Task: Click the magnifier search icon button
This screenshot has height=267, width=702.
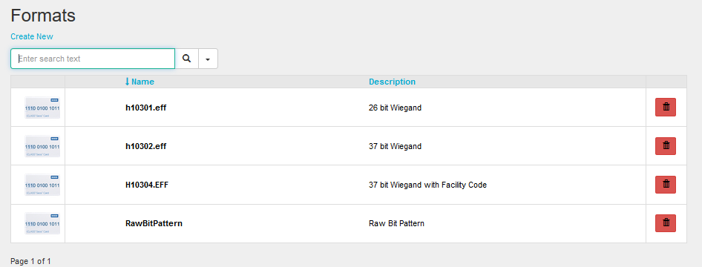Action: click(187, 59)
